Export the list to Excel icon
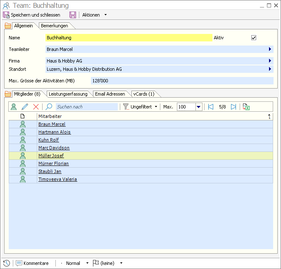 [x=246, y=107]
